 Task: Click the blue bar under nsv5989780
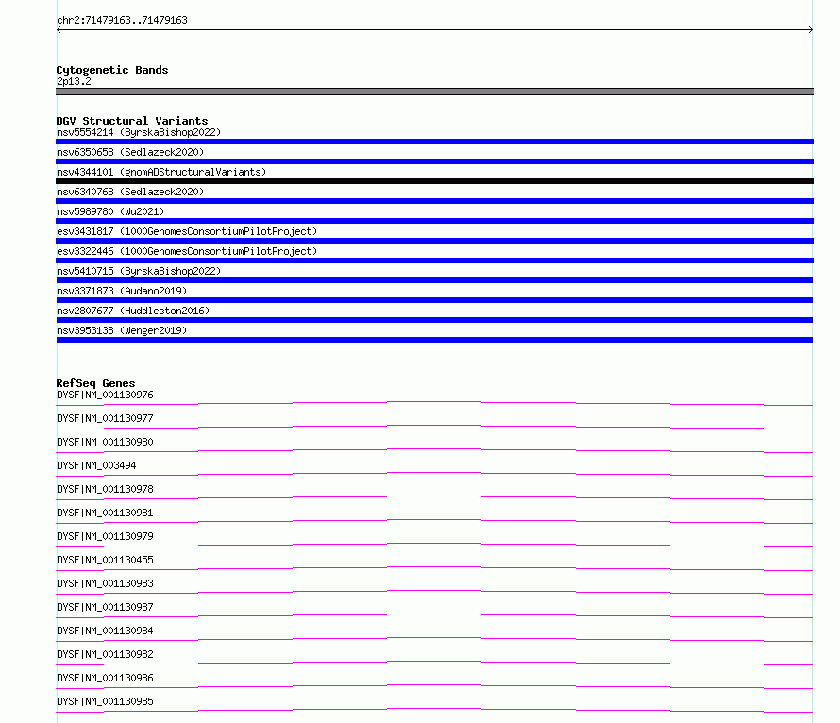434,221
